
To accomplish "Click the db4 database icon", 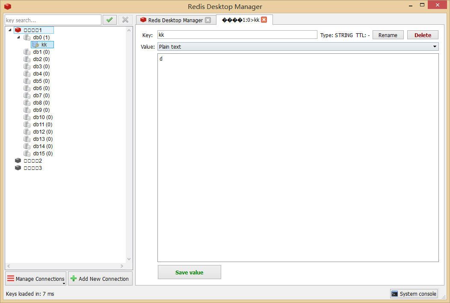I will click(x=27, y=73).
